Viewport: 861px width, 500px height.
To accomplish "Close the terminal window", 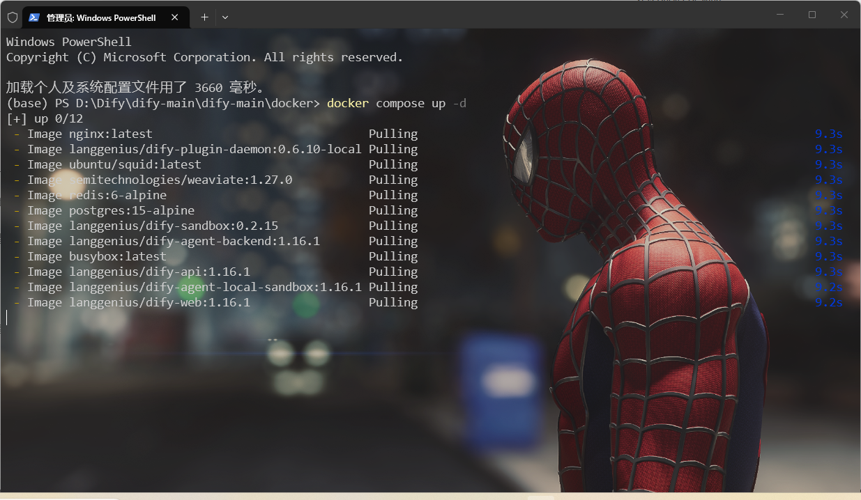I will click(844, 15).
